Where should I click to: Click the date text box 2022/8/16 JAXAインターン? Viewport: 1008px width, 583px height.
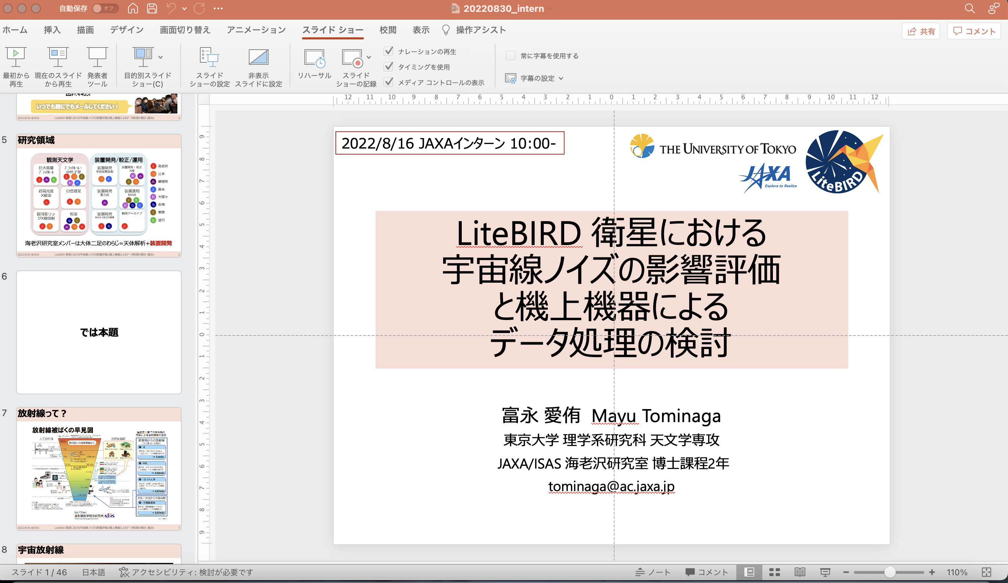[x=449, y=143]
